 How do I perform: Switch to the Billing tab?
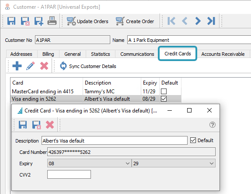click(48, 54)
